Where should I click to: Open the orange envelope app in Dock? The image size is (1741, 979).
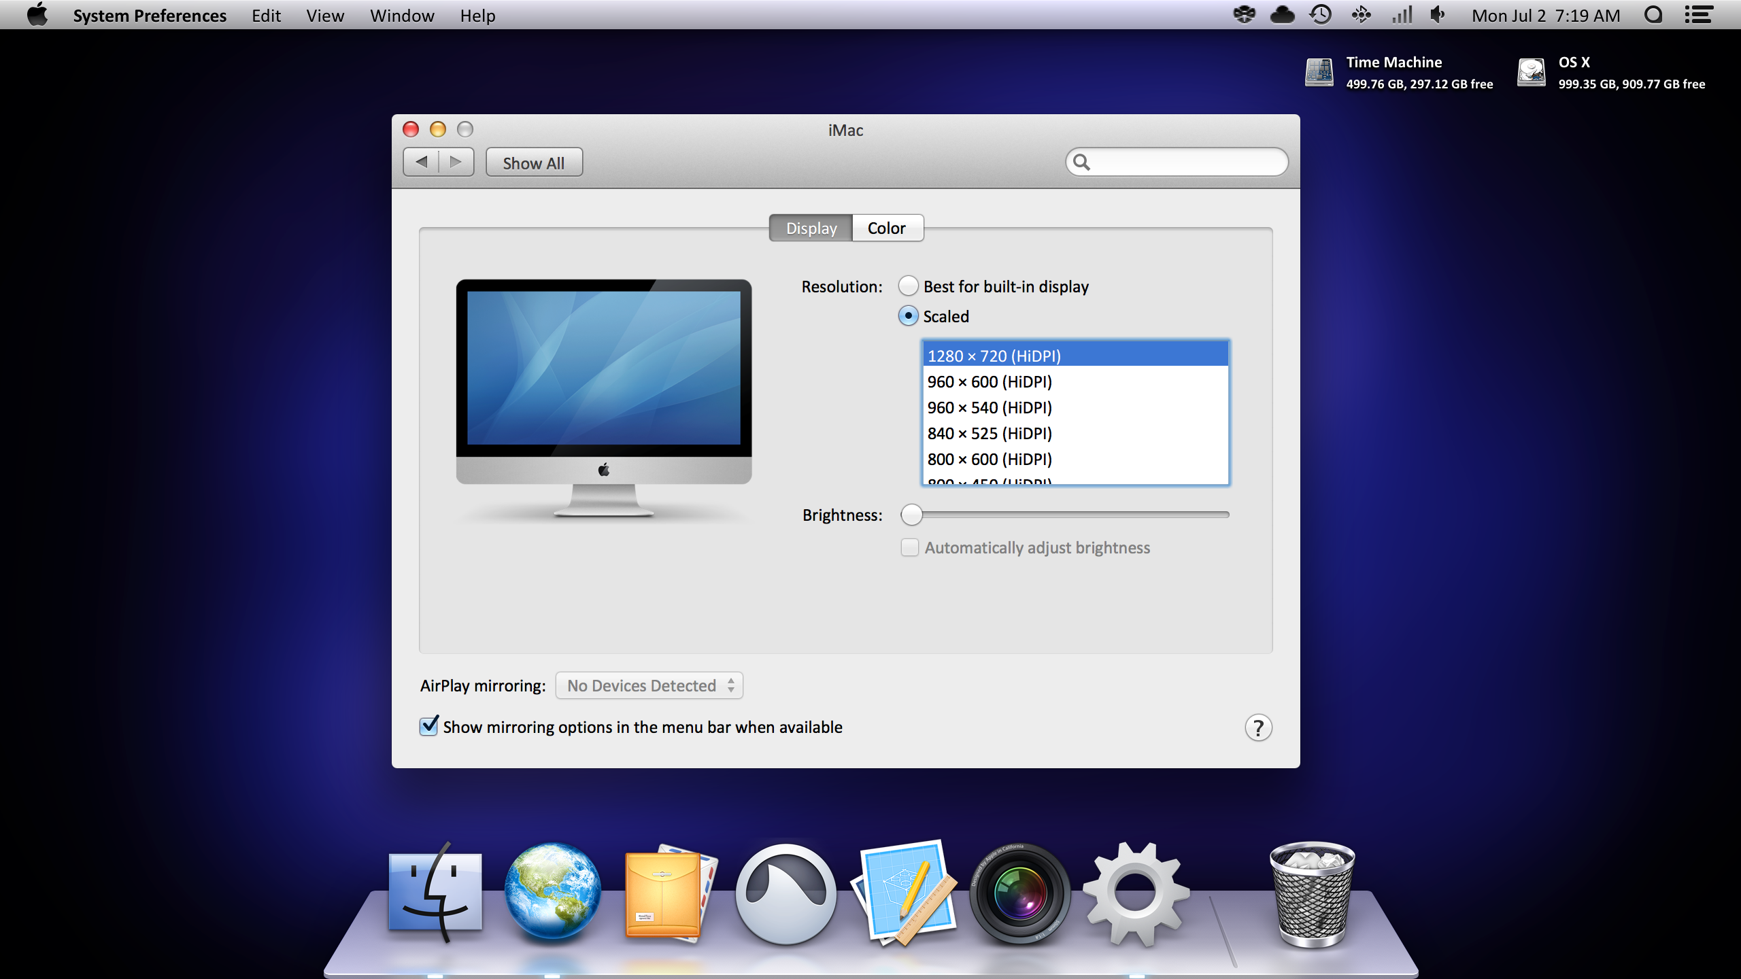click(670, 893)
